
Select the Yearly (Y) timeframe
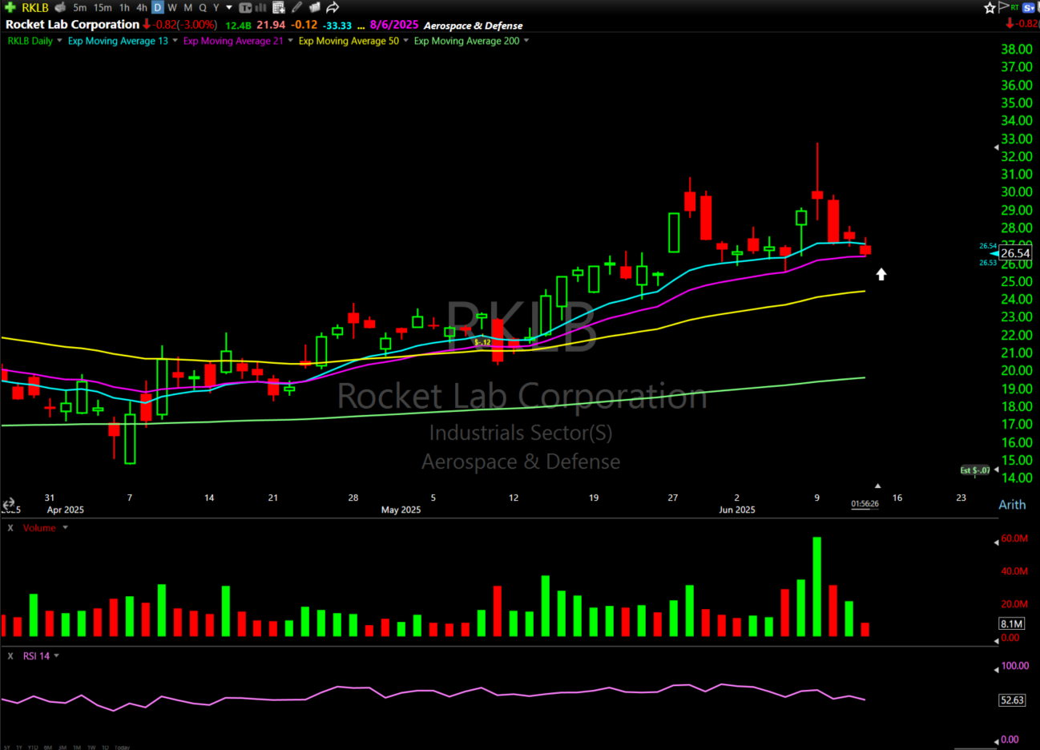(x=216, y=7)
